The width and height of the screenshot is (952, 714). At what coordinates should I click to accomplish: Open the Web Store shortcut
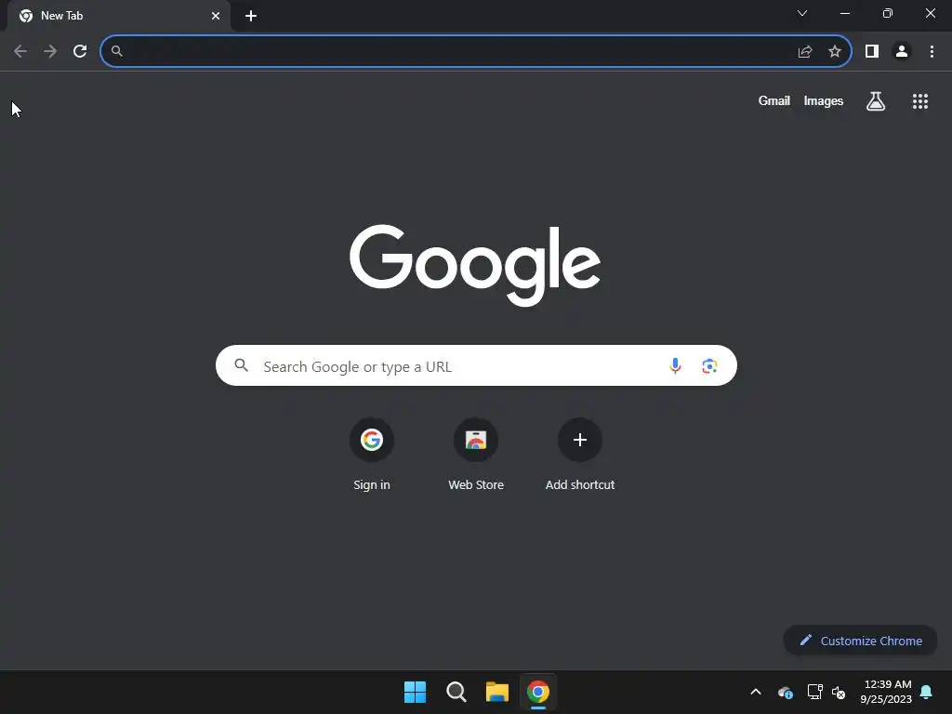(476, 454)
